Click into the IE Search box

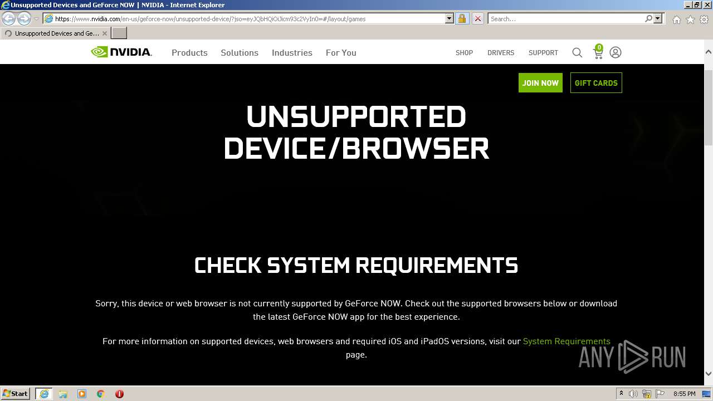click(566, 18)
